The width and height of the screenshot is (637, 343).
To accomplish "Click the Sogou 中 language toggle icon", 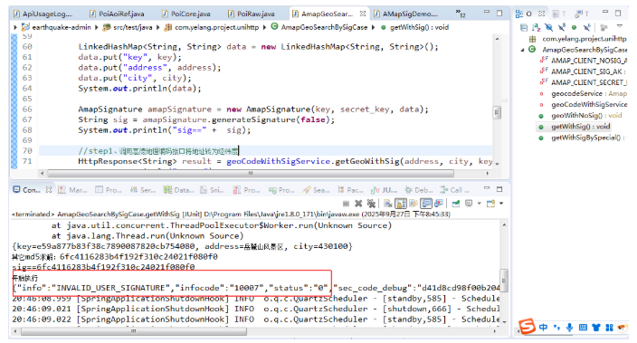I will (543, 327).
